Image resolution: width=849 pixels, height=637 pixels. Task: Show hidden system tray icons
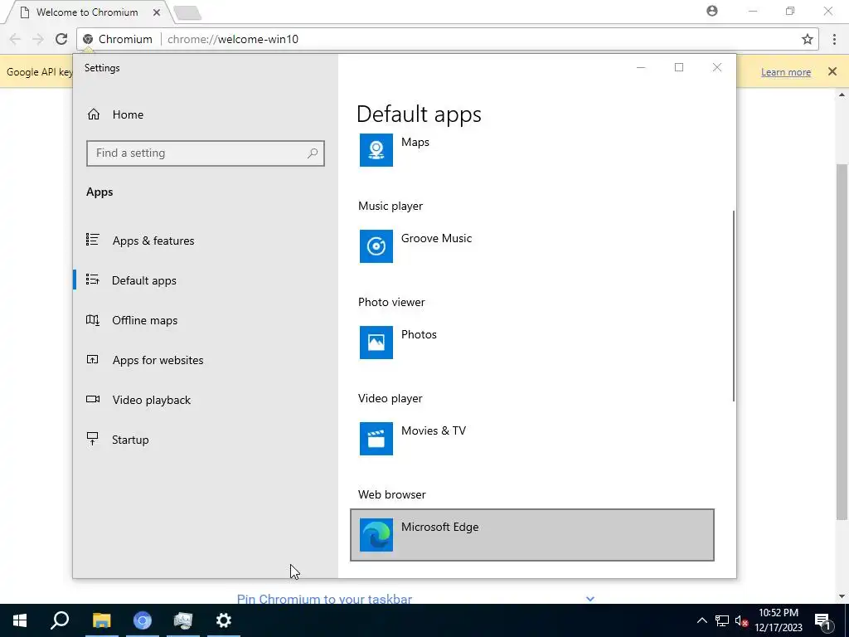point(701,620)
